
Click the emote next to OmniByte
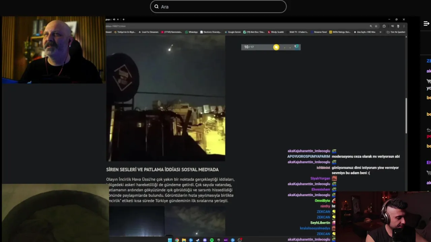334,201
